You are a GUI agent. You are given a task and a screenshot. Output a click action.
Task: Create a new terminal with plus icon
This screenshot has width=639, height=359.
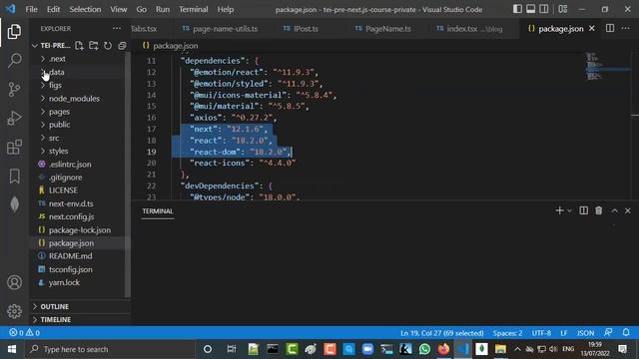pyautogui.click(x=559, y=210)
